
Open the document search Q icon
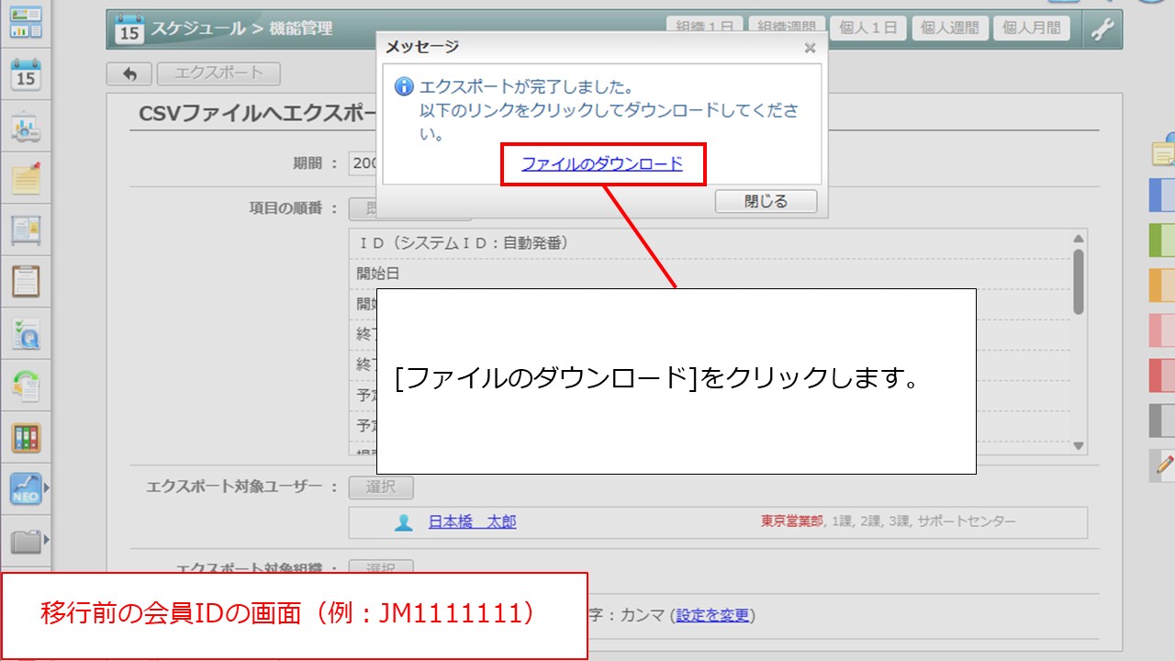(26, 334)
